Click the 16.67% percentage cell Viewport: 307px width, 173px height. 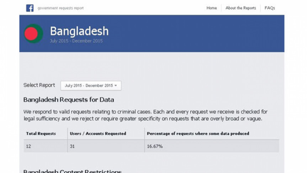pyautogui.click(x=155, y=146)
